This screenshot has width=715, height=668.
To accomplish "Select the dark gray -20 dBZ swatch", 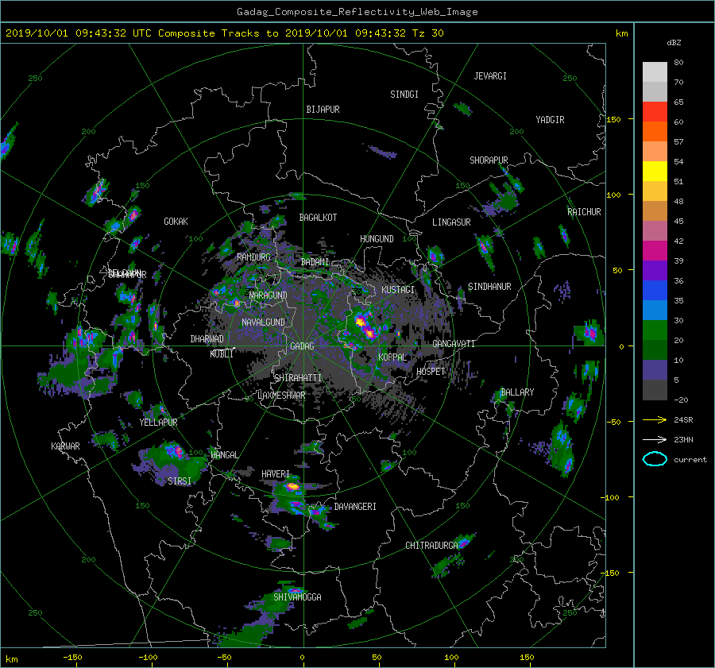I will (x=655, y=389).
